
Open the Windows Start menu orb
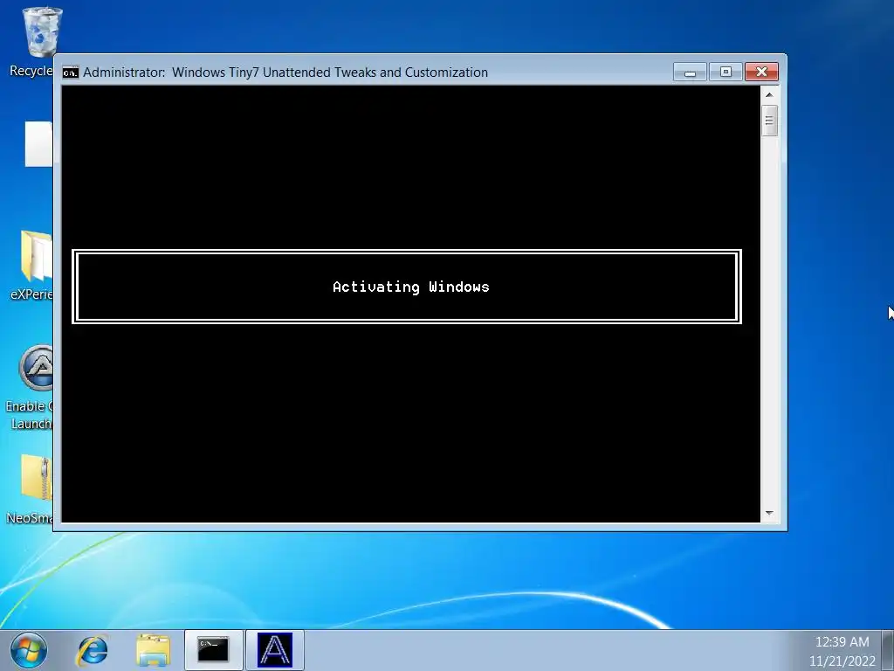click(29, 650)
